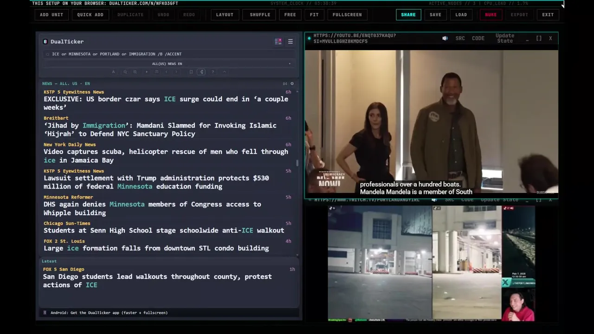The width and height of the screenshot is (594, 334).
Task: Open the Senn High School walkout headline
Action: [164, 231]
